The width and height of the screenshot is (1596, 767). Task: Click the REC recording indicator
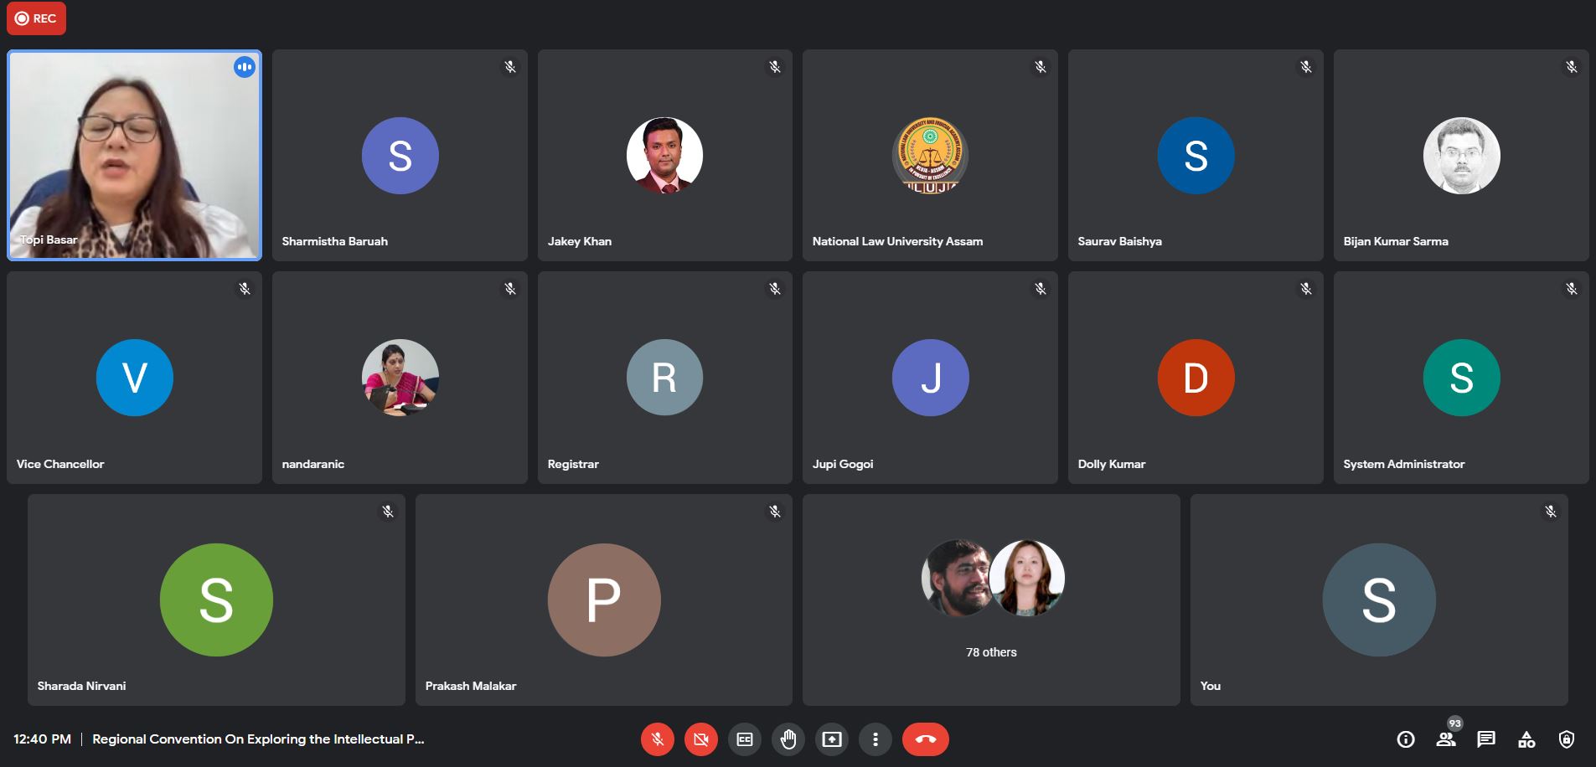point(36,18)
